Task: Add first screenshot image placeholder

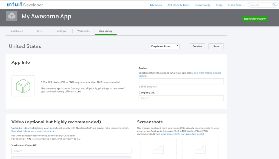Action: point(158,149)
